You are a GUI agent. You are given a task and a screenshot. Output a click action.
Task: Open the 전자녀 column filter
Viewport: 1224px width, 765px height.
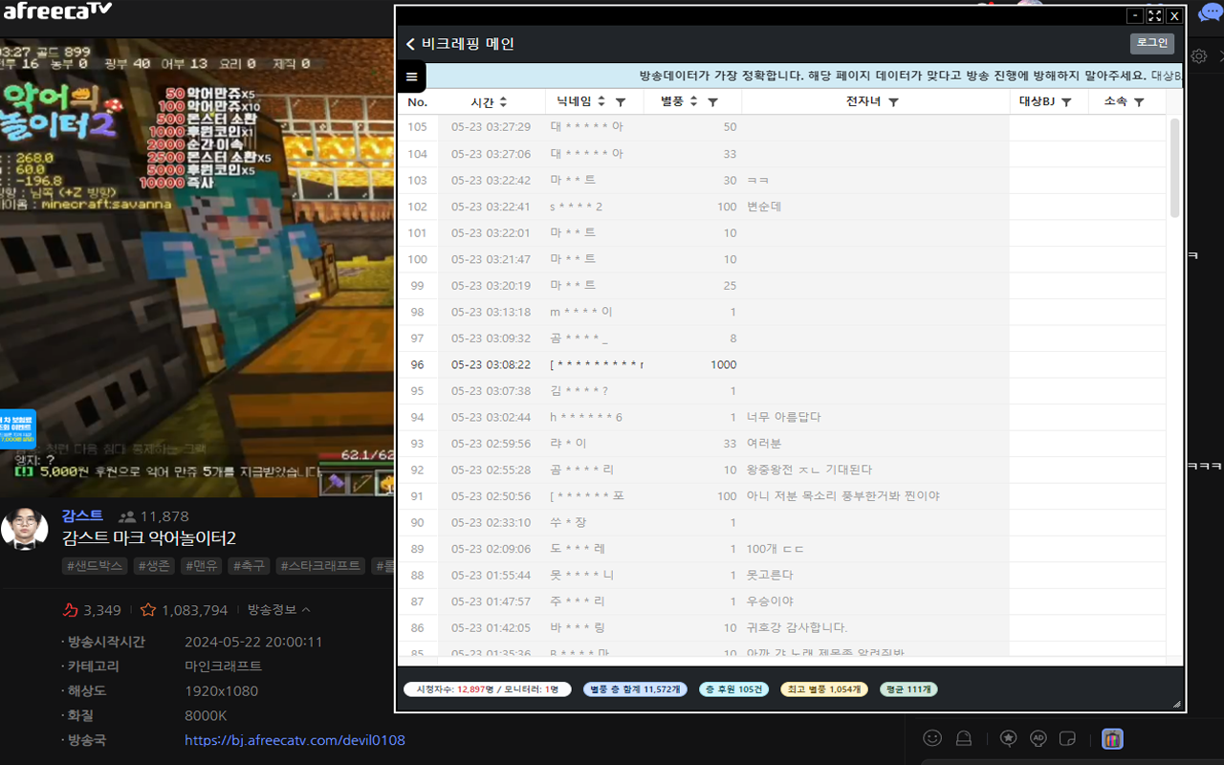click(x=893, y=102)
